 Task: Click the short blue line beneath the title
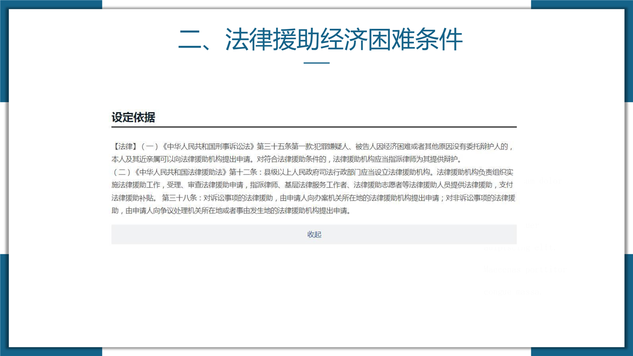316,63
